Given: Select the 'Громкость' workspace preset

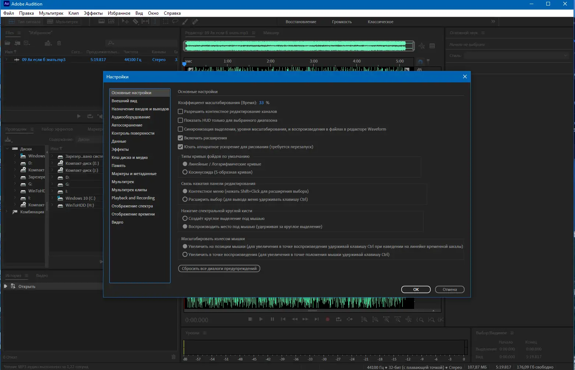Looking at the screenshot, I should 342,21.
